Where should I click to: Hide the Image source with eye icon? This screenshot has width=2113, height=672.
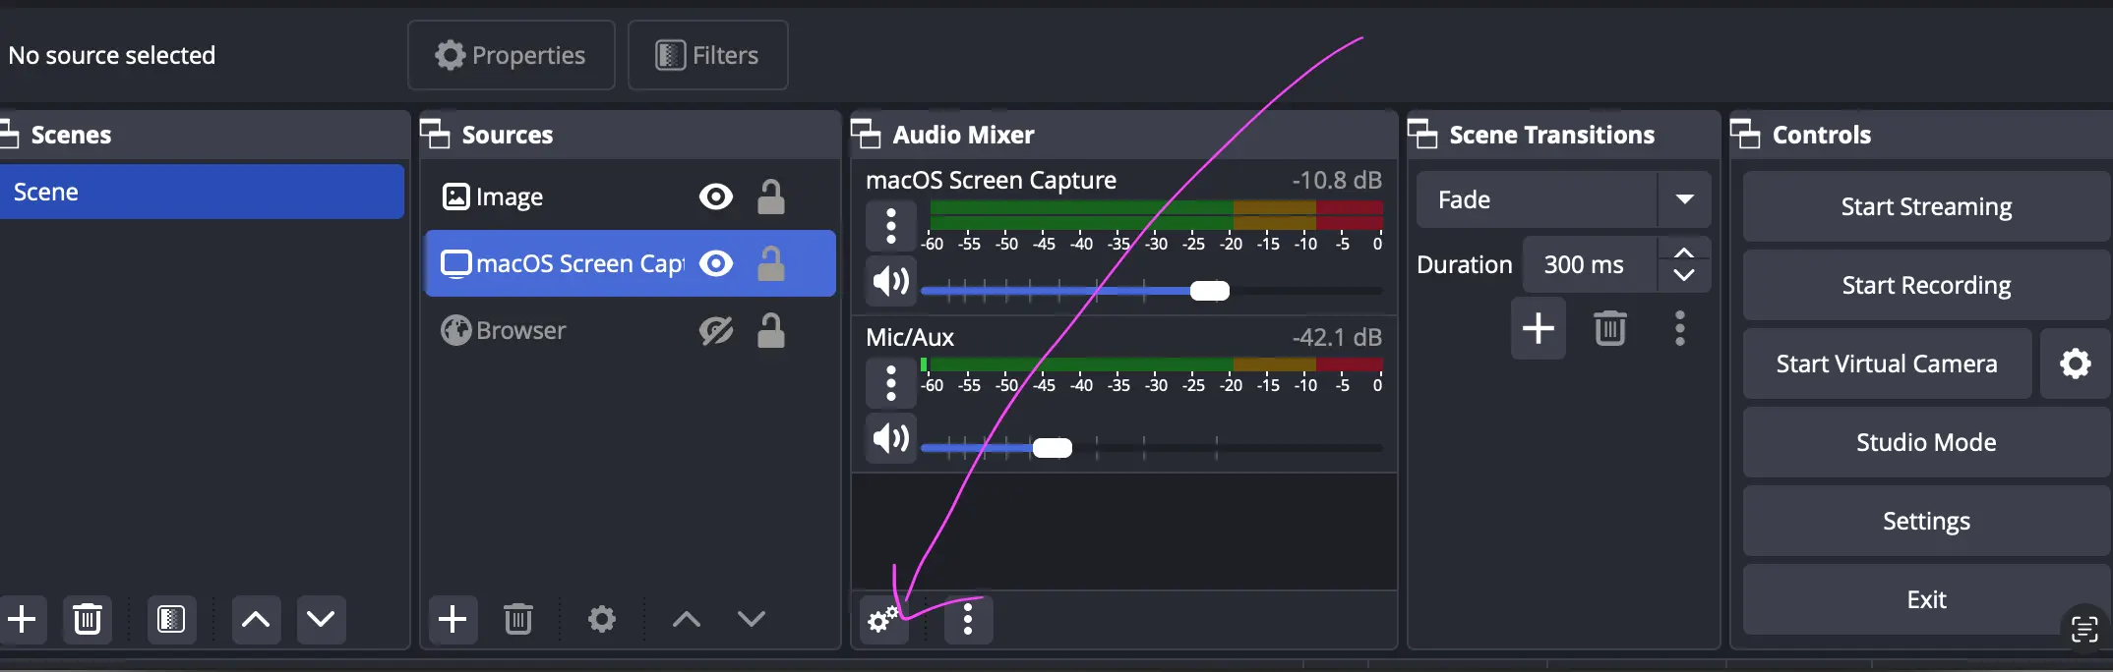tap(715, 197)
